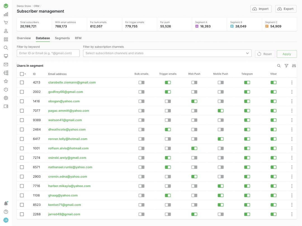Switch to the Segments tab
The width and height of the screenshot is (302, 226).
click(x=62, y=38)
